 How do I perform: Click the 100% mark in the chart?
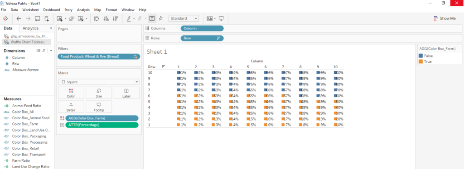[x=338, y=73]
